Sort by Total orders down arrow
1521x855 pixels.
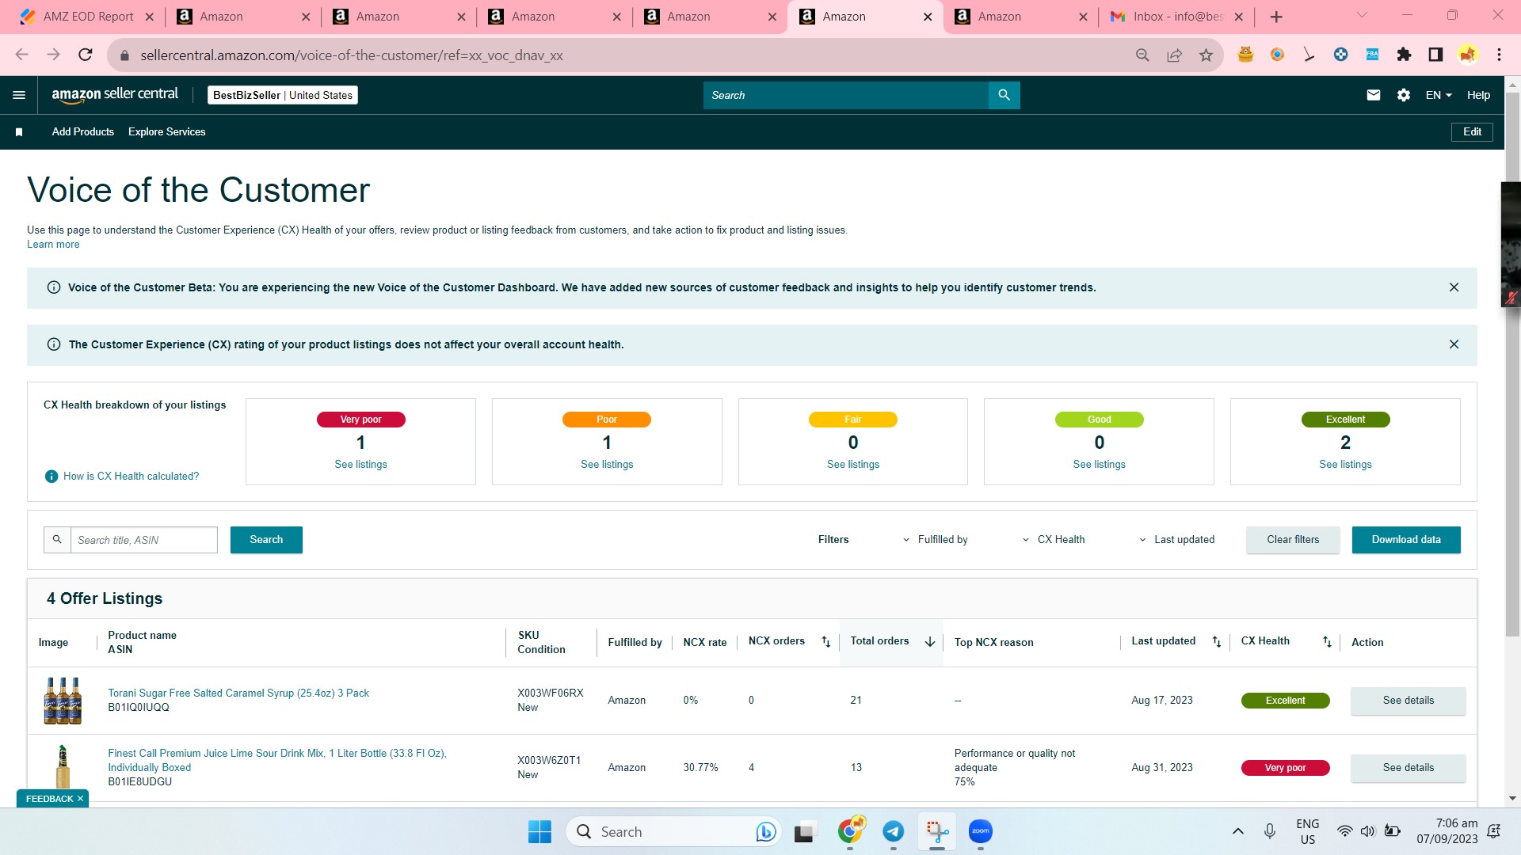pos(930,642)
